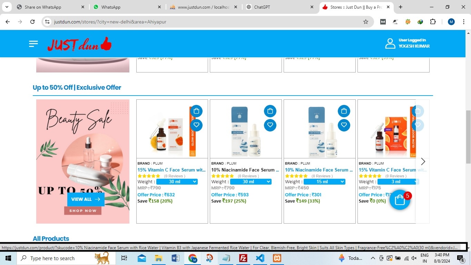Add ₹593 Niacinamide serum to cart
This screenshot has height=265, width=471.
point(270,111)
